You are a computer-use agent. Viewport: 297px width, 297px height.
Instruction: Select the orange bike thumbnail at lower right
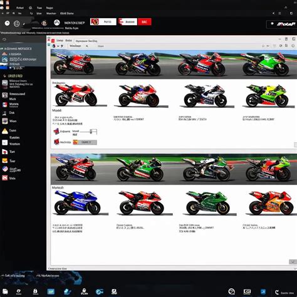(x=271, y=203)
